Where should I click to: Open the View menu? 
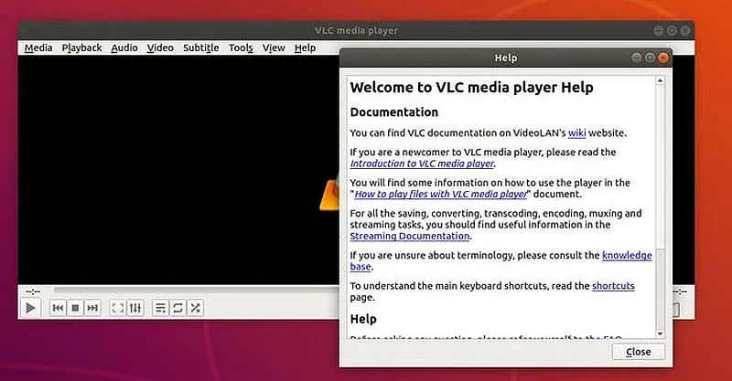click(274, 48)
